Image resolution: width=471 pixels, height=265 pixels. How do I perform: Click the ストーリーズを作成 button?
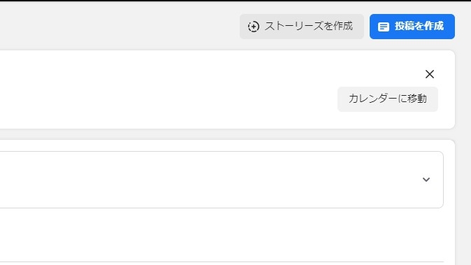(x=302, y=27)
